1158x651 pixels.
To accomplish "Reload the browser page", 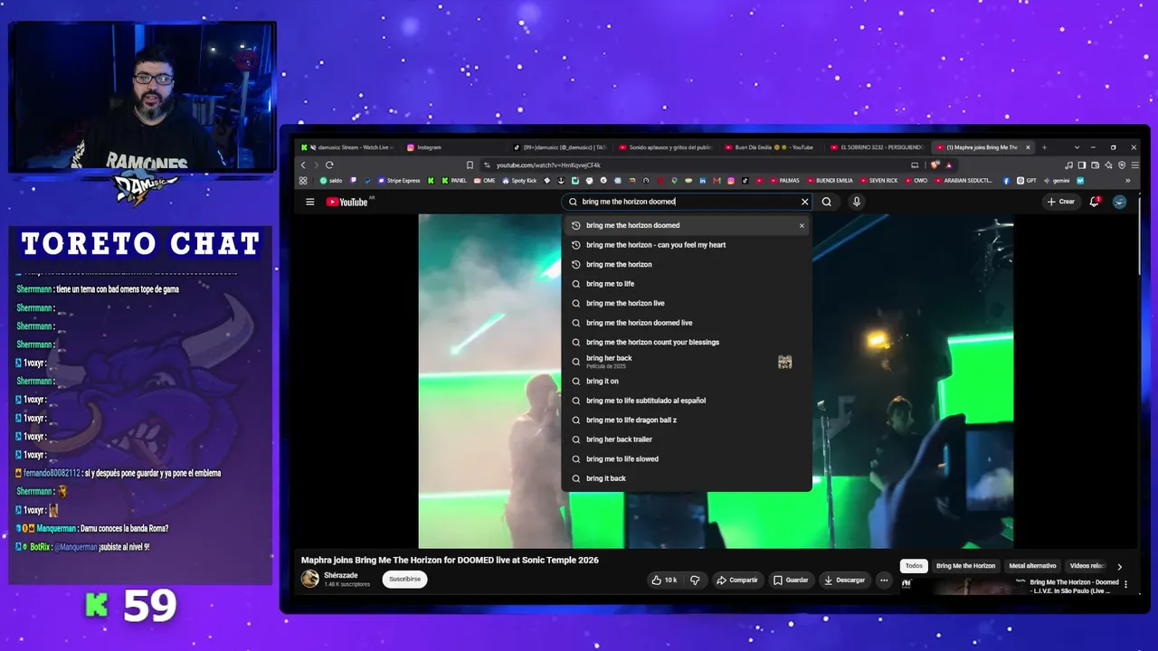I will pyautogui.click(x=329, y=165).
